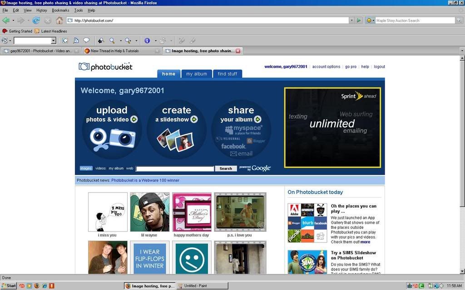Click the speech bubble icon in Google toolbar
The width and height of the screenshot is (465, 290).
86,40
